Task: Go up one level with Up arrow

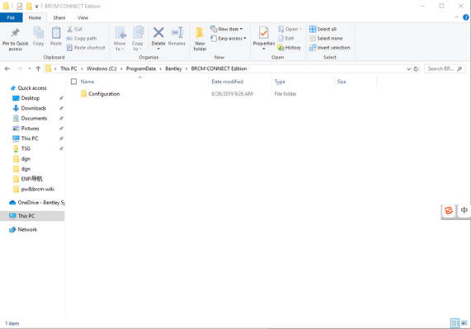Action: [38, 68]
